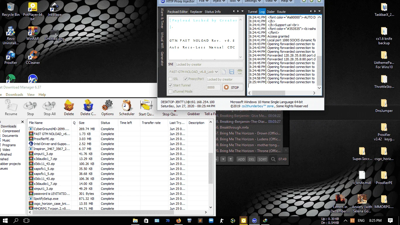400x225 pixels.
Task: Open the notification center icon
Action: point(390,220)
